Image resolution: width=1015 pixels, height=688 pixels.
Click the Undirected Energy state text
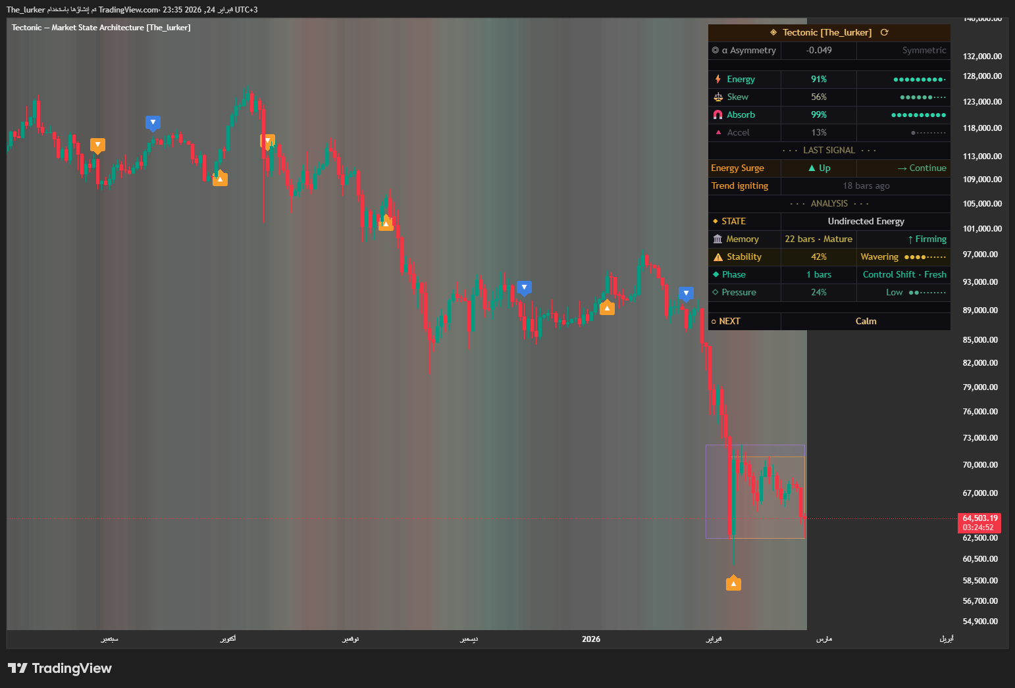click(866, 221)
